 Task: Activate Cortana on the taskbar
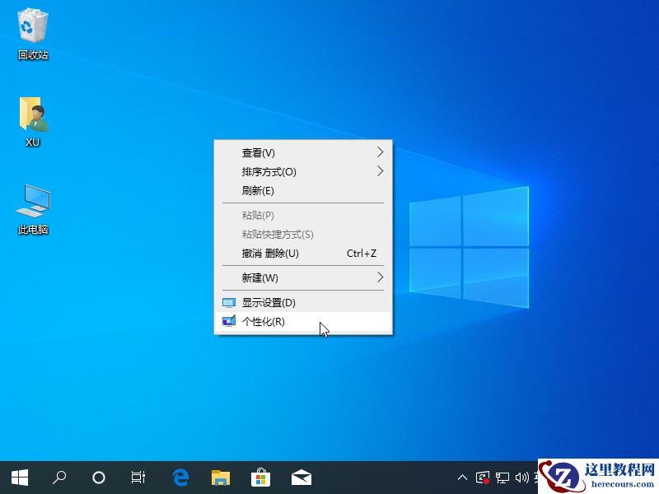coord(99,478)
